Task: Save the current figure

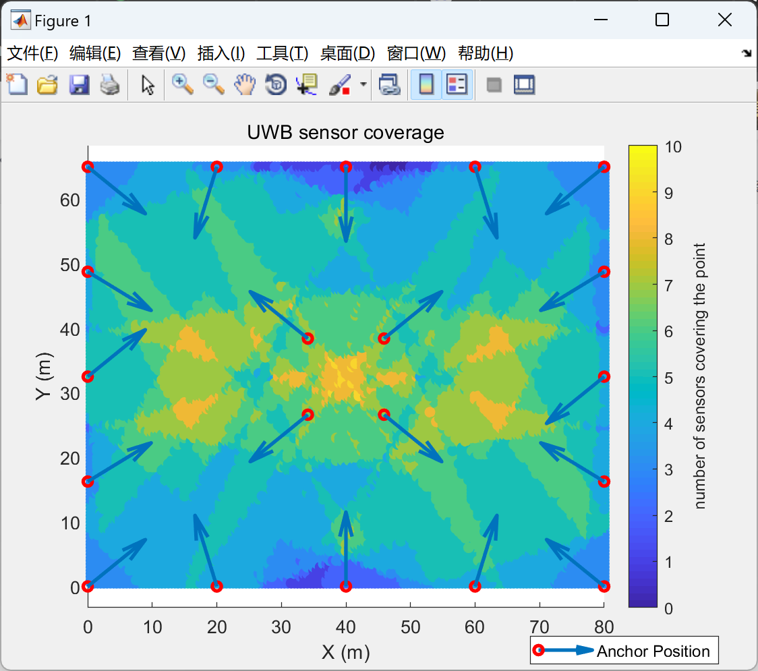Action: point(79,84)
